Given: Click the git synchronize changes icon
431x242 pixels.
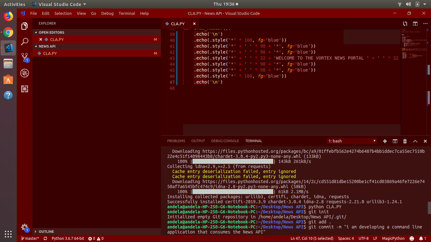Looking at the screenshot, I should pos(45,239).
